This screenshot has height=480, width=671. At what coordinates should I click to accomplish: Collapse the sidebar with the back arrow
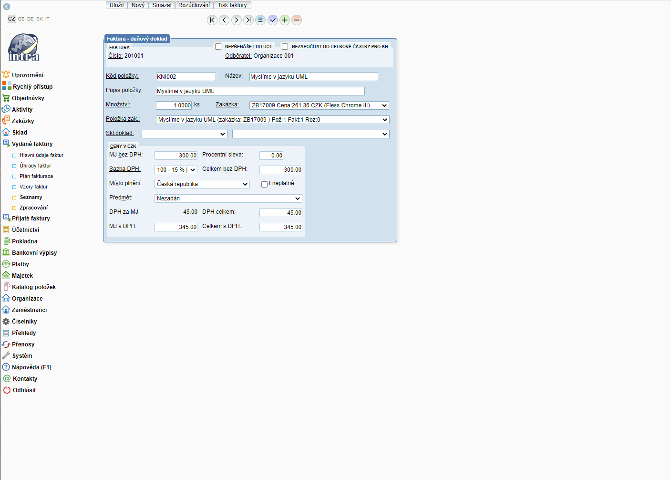(x=7, y=7)
